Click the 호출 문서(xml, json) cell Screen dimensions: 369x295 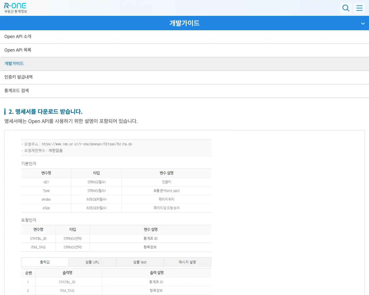pyautogui.click(x=166, y=191)
